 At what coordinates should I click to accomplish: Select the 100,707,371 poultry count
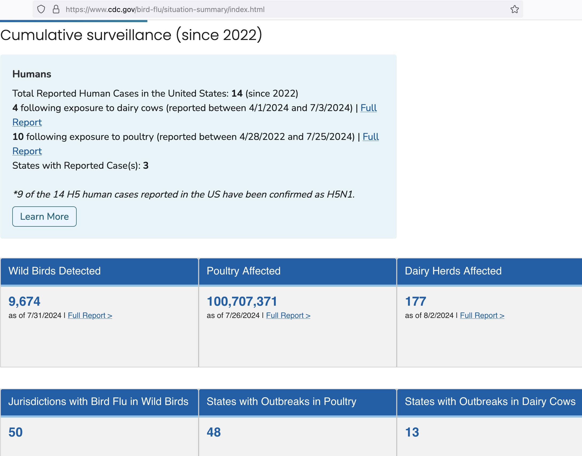click(x=242, y=301)
